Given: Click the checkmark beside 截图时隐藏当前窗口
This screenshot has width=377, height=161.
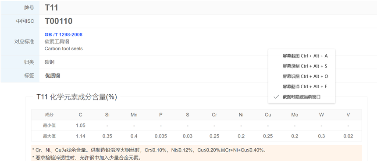Looking at the screenshot, I should point(276,97).
